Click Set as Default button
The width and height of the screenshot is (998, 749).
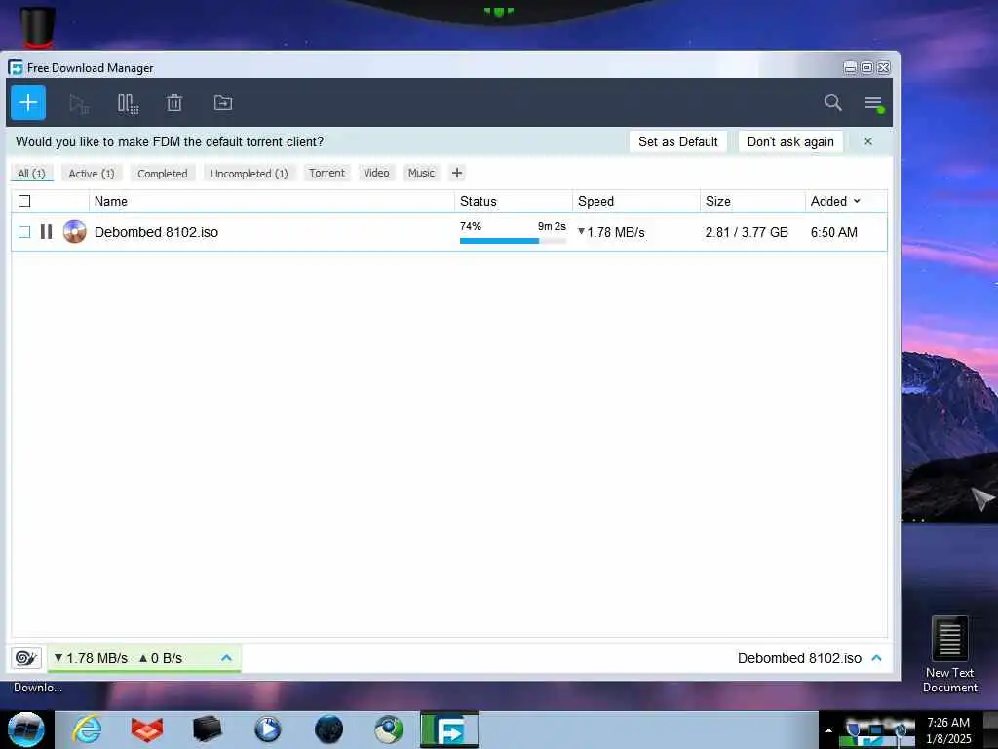[678, 141]
